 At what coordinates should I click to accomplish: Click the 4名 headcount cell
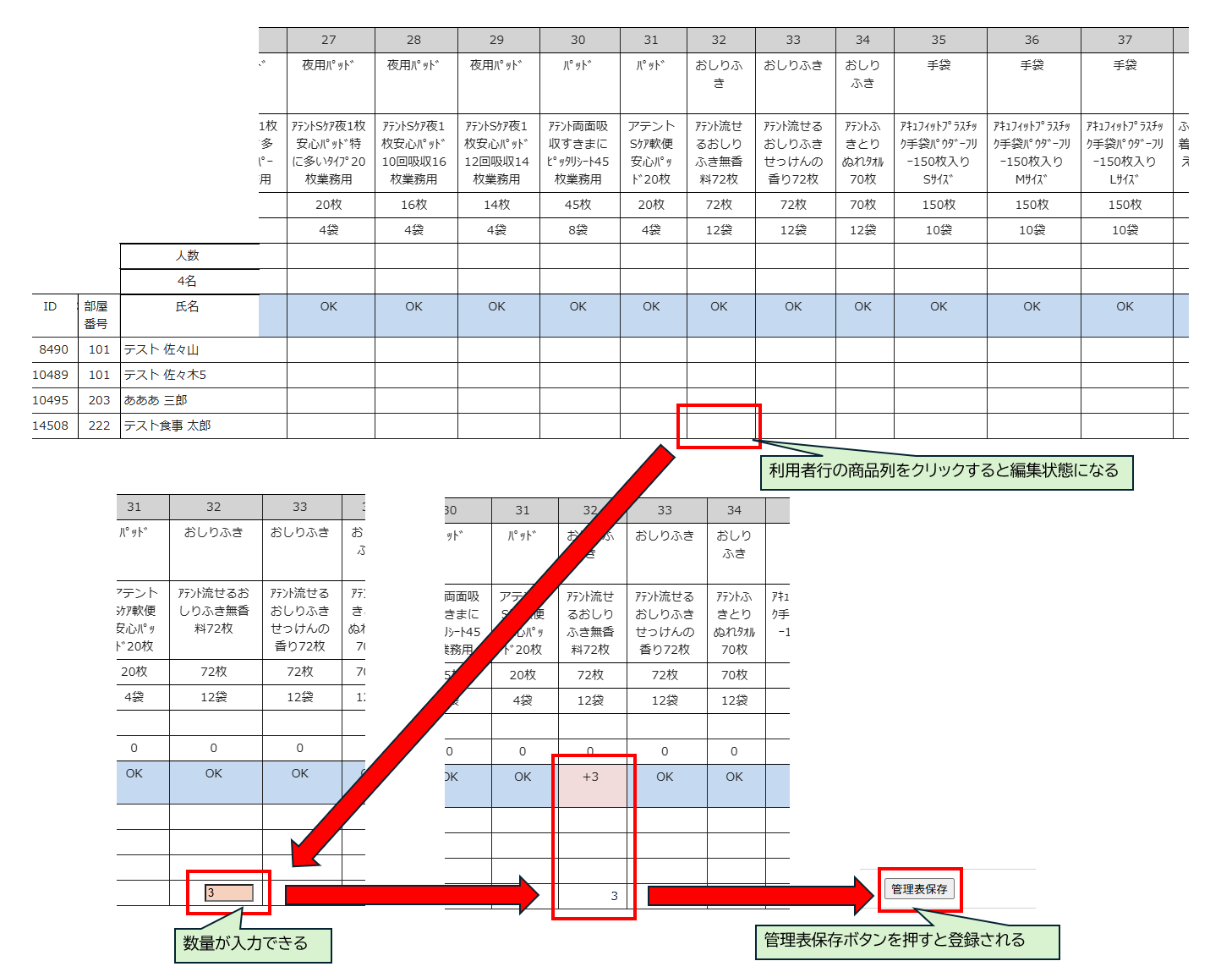(x=188, y=281)
